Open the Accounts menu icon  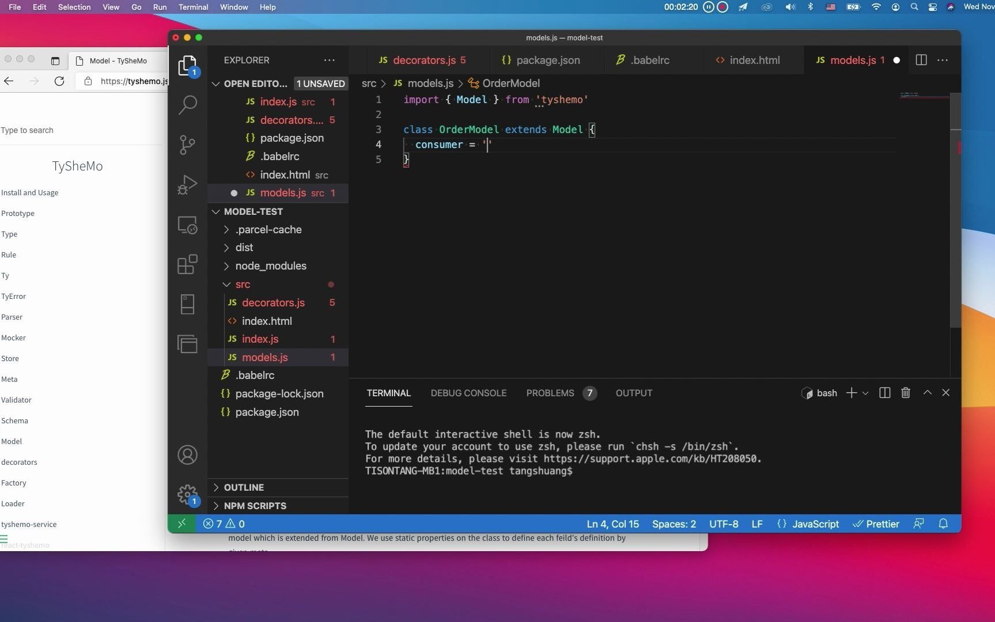[x=188, y=455]
